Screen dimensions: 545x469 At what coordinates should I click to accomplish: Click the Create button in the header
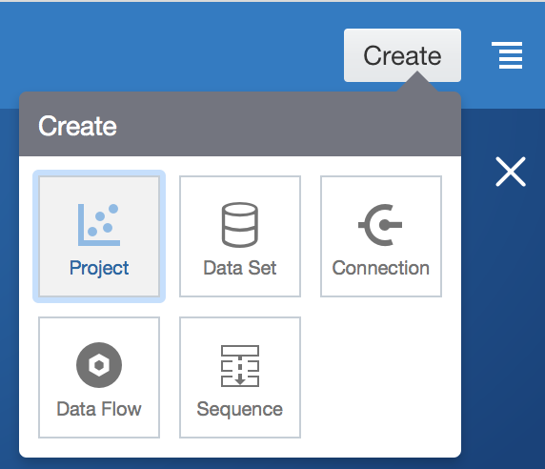coord(402,55)
